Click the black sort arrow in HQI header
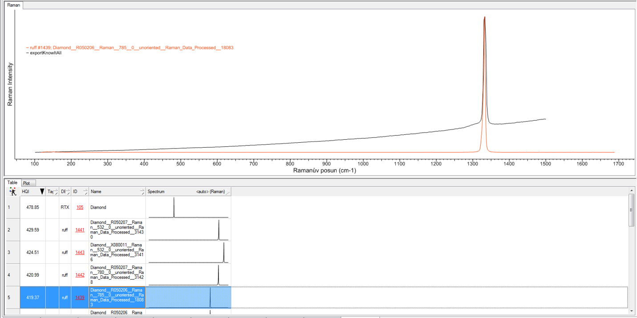Screen dimensions: 637x318 coord(42,192)
